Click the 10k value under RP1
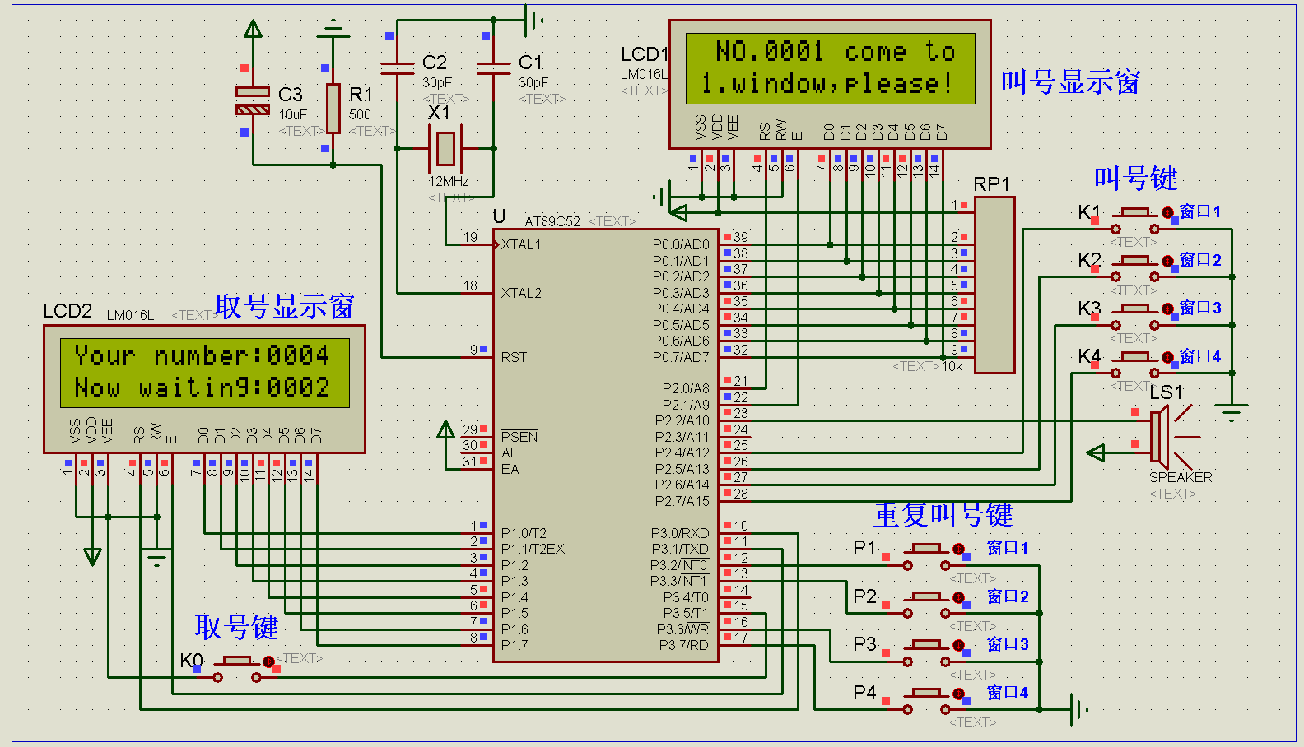Image resolution: width=1304 pixels, height=747 pixels. pyautogui.click(x=952, y=366)
